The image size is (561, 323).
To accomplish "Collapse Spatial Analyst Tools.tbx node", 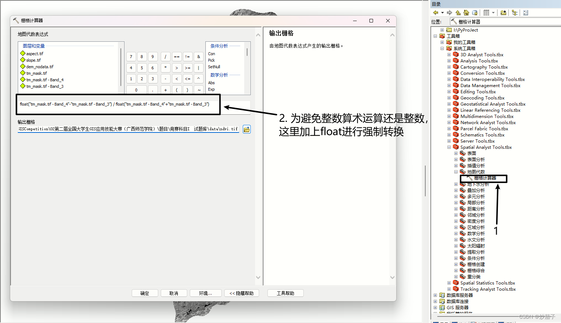I will click(x=449, y=147).
